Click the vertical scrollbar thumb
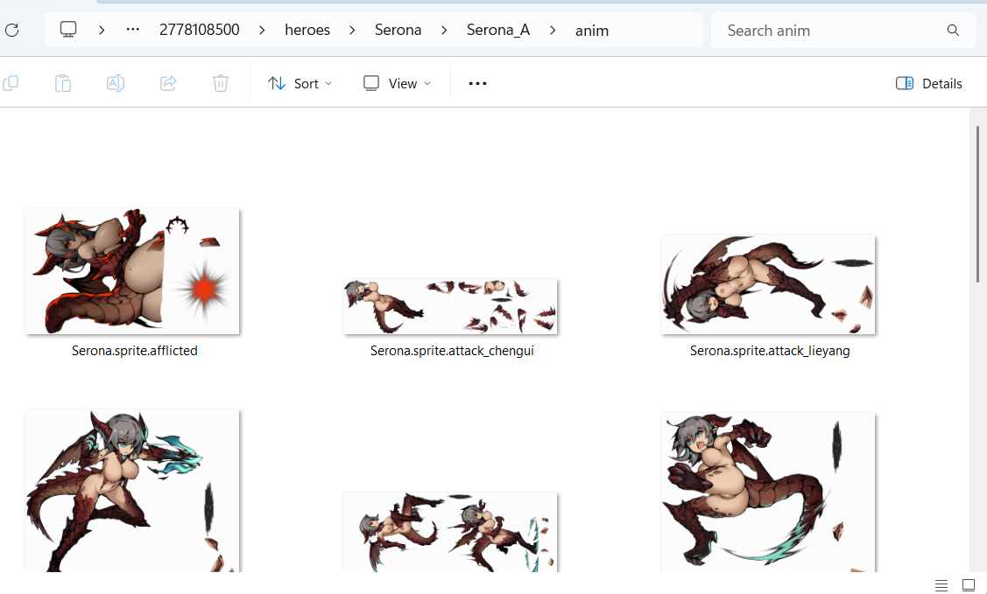987x594 pixels. (977, 205)
